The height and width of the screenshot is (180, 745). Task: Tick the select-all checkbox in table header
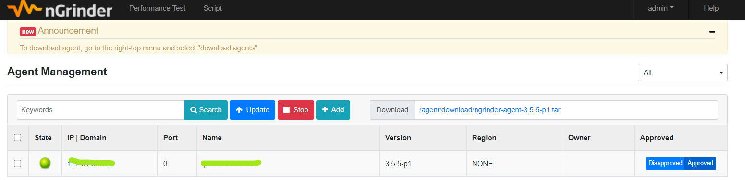(18, 138)
